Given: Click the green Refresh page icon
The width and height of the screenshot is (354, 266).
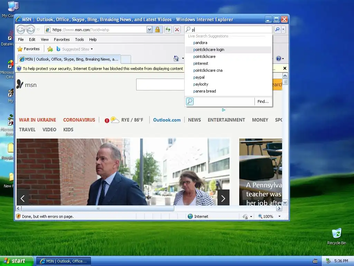Looking at the screenshot, I should click(x=168, y=30).
